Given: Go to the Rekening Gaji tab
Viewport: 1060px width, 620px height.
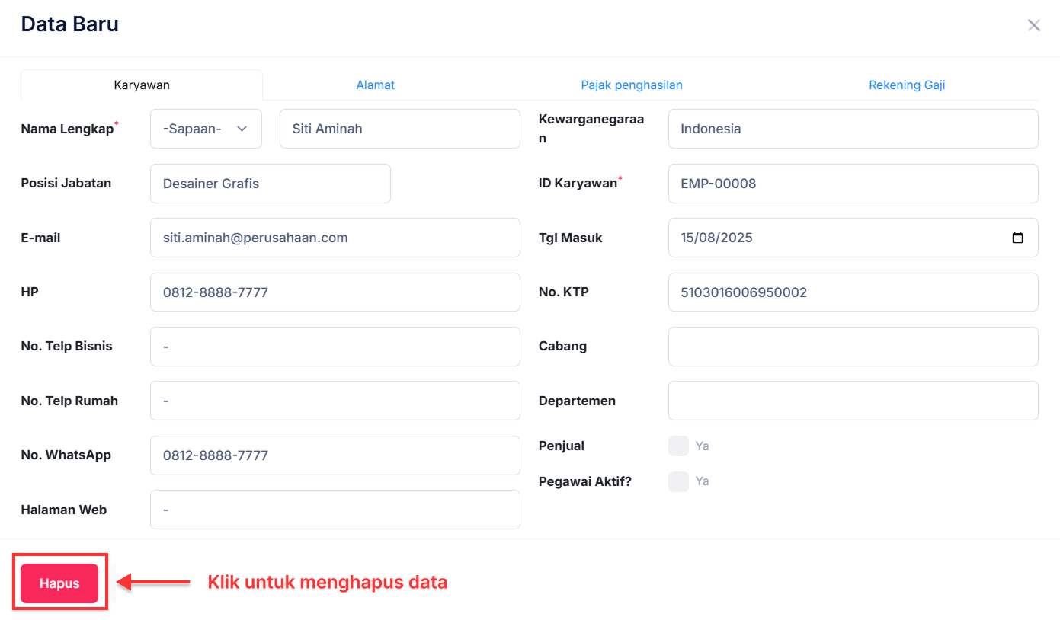Looking at the screenshot, I should coord(907,85).
